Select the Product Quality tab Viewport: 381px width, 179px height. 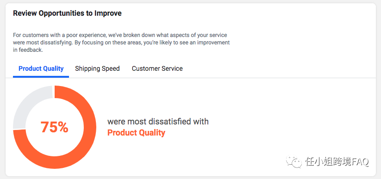point(41,68)
